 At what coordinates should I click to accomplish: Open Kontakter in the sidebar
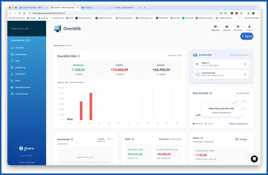[18, 74]
